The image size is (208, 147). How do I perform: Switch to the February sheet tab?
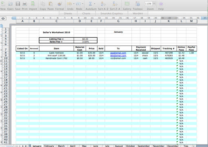49,146
